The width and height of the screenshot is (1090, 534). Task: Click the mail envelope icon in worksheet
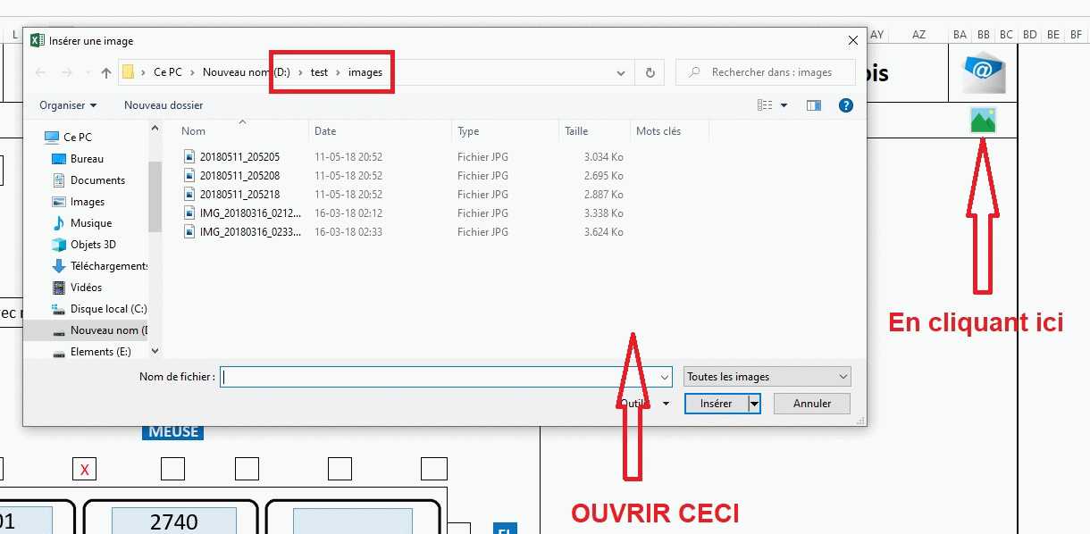point(984,73)
